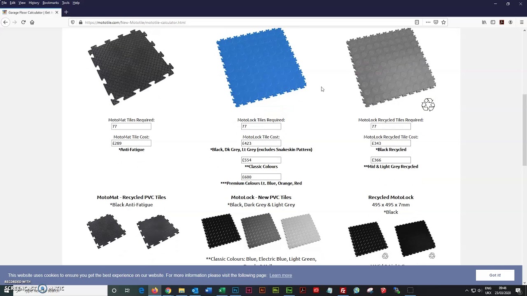
Task: Open InDesign from taskbar
Action: coord(249,291)
